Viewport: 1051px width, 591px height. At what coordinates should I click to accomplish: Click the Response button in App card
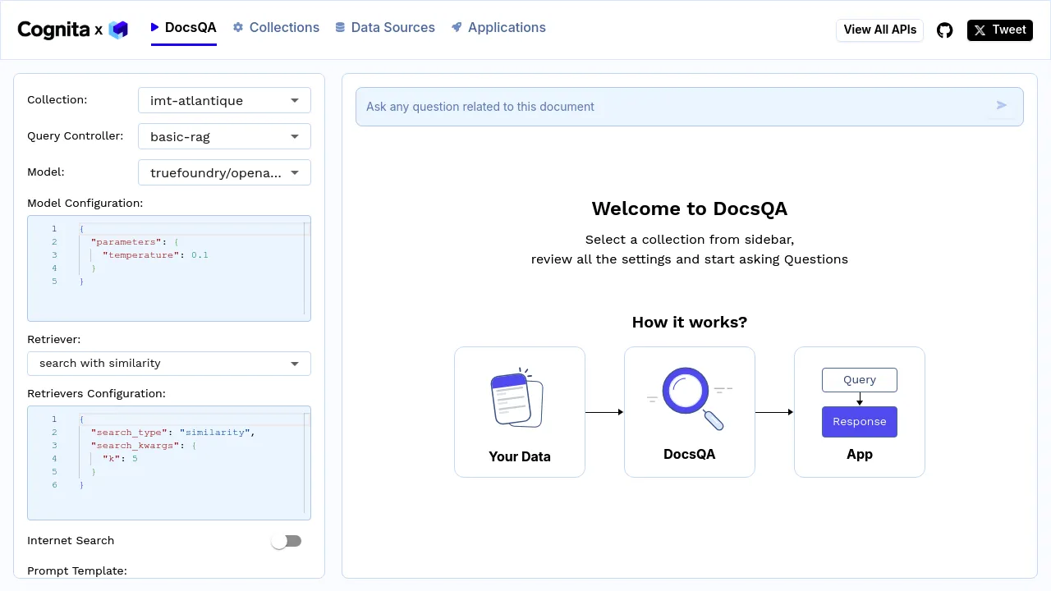click(860, 422)
